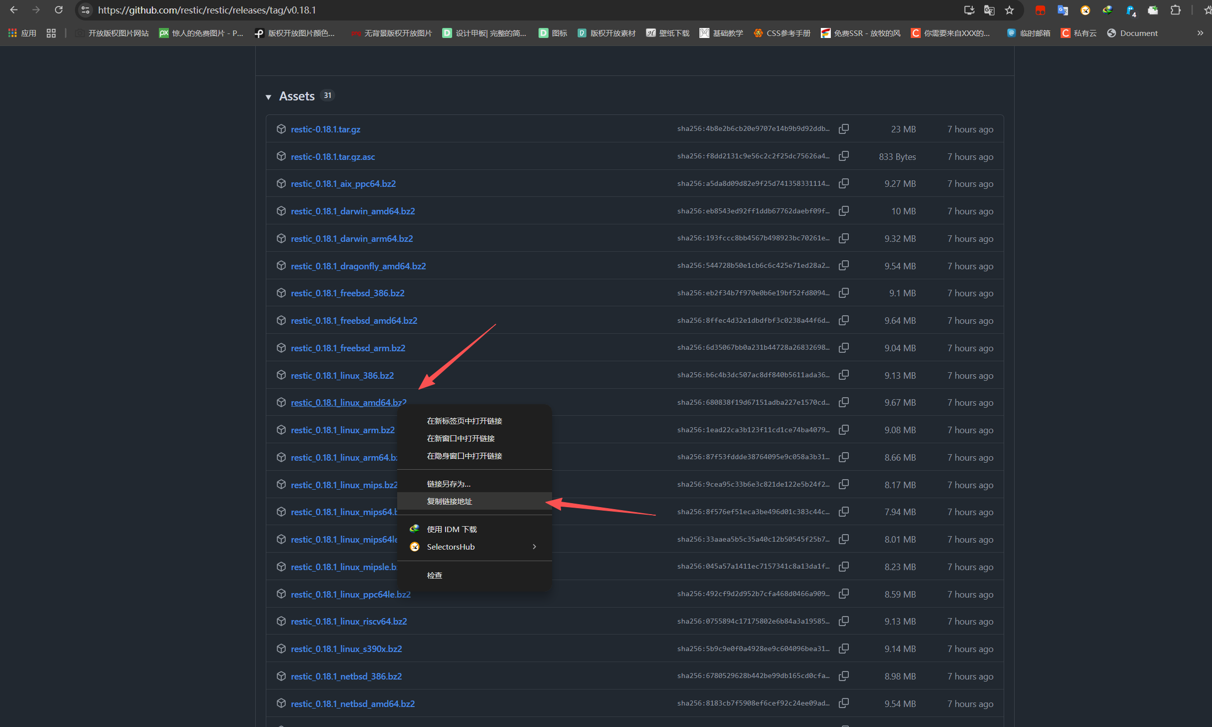Copy sha256 hash for restic_0.18.1_linux_amd64.bz2
Screen dimensions: 1212x727
tap(844, 402)
